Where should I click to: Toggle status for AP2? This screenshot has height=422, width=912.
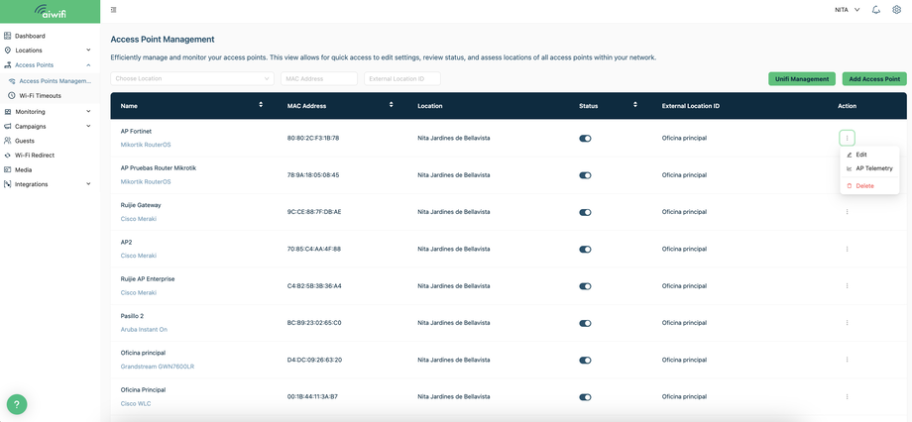pyautogui.click(x=585, y=249)
